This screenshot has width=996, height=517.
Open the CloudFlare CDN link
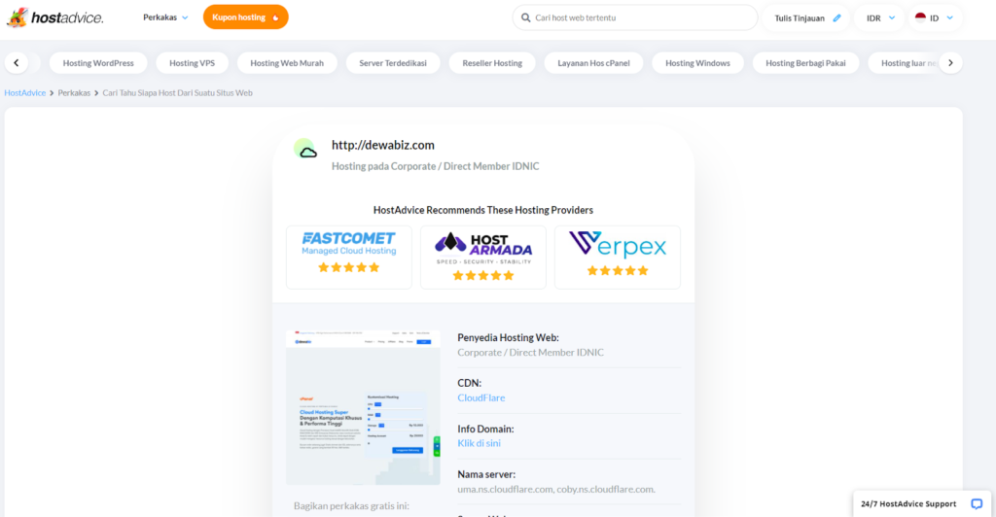pos(480,397)
